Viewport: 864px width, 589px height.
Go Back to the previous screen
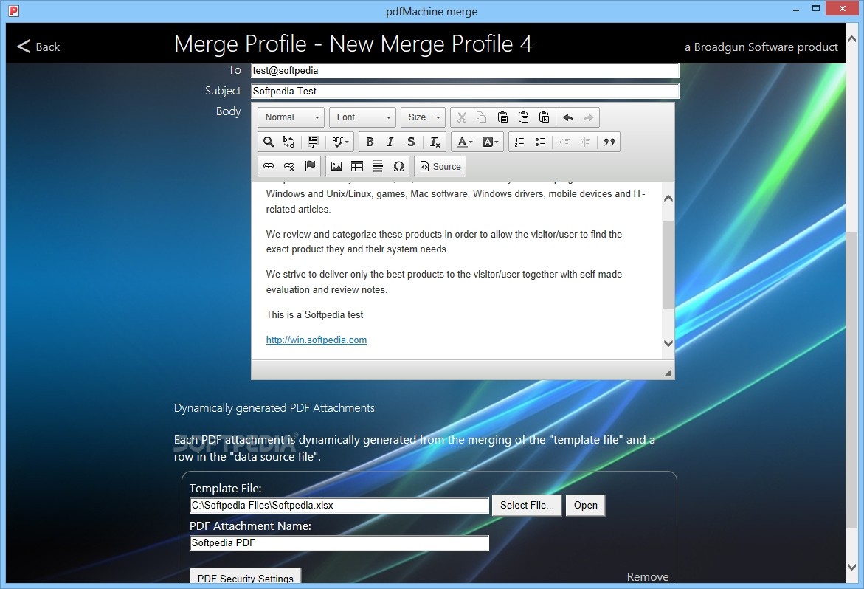(x=38, y=46)
